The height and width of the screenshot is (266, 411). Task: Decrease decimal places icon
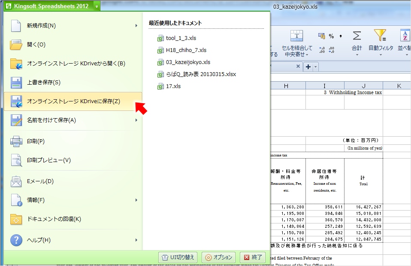(331, 49)
